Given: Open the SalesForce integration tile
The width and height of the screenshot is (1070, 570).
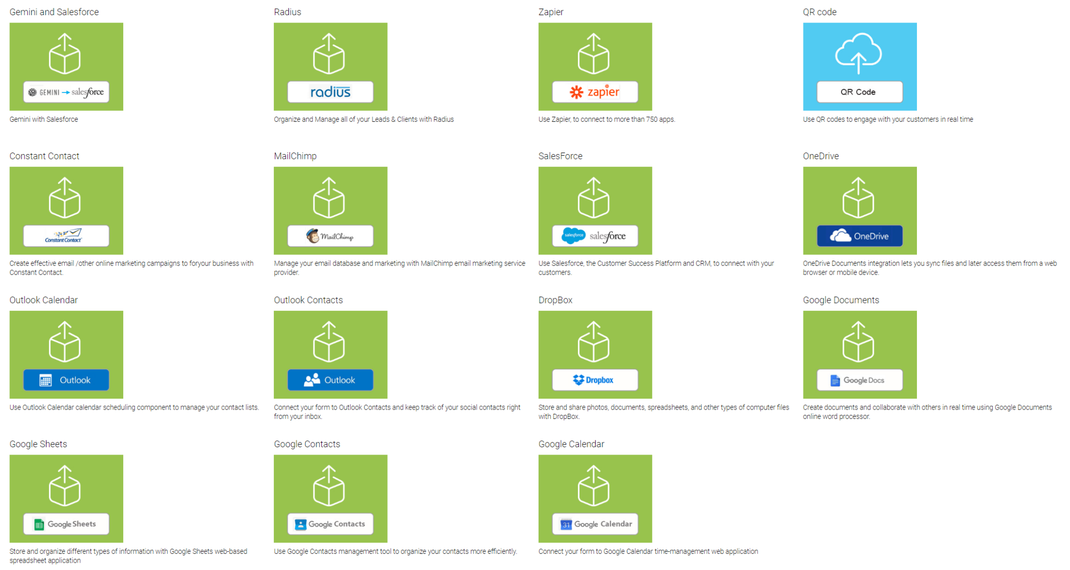Looking at the screenshot, I should [595, 211].
